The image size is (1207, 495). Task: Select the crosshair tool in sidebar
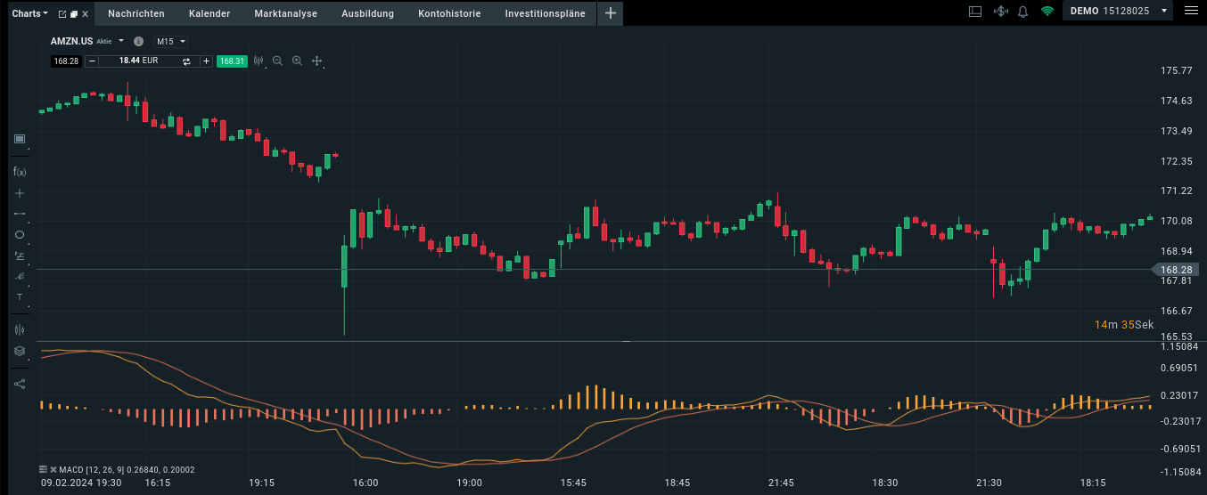[20, 193]
